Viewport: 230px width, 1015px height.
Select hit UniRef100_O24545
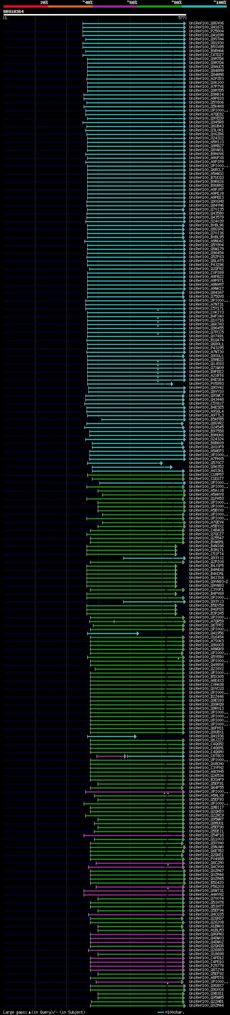[x=206, y=427]
